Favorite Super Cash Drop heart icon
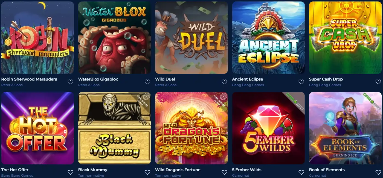This screenshot has height=178, width=383. 378,82
